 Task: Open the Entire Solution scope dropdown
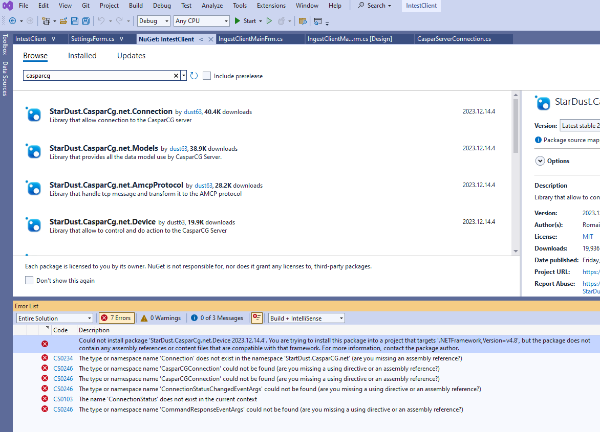point(55,318)
